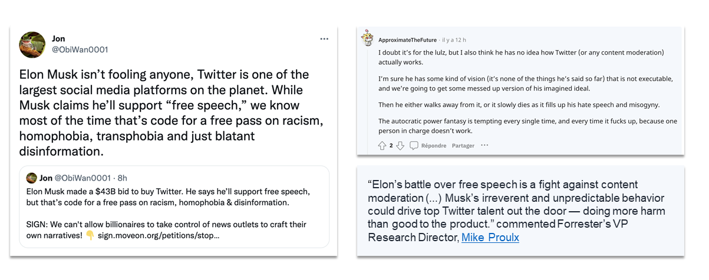Click the quoted tweet card body text

pyautogui.click(x=169, y=214)
